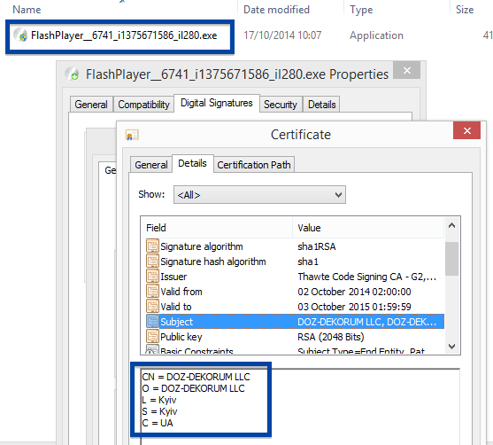Screen dimensions: 493x445
Task: Click the Field column header
Action: click(x=217, y=228)
